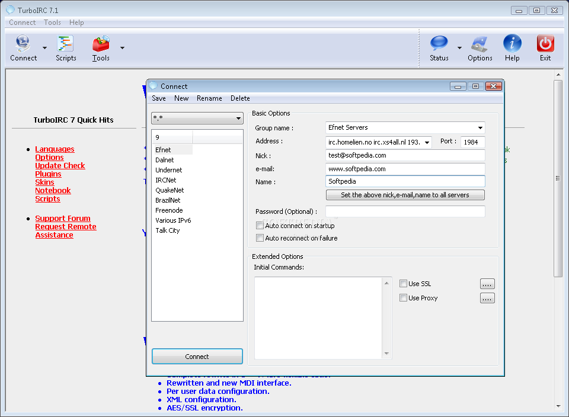Click the e-mail input field
Image resolution: width=569 pixels, height=417 pixels.
coord(405,169)
